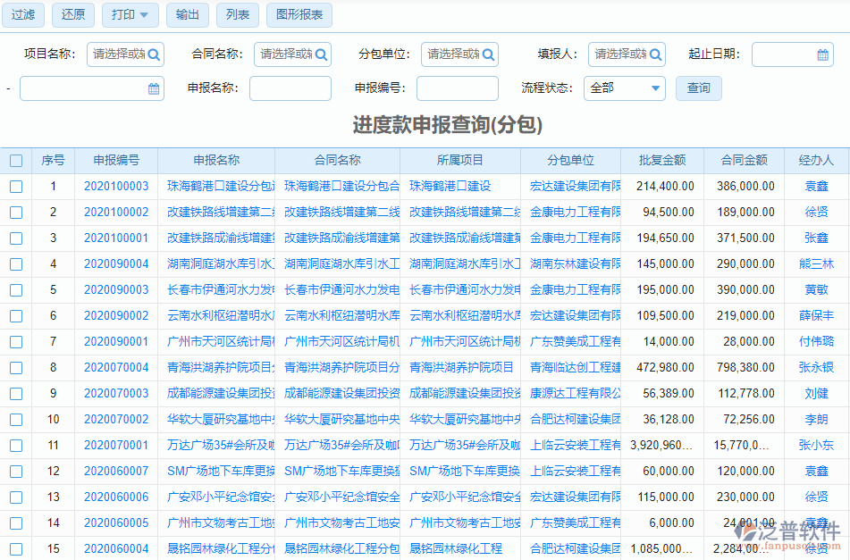850x560 pixels.
Task: Open the 流程状态 dropdown showing 全部
Action: pyautogui.click(x=624, y=88)
